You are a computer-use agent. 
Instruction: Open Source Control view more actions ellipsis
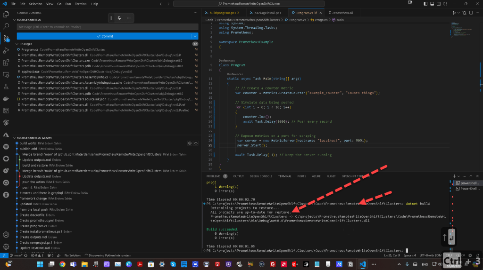pyautogui.click(x=195, y=13)
